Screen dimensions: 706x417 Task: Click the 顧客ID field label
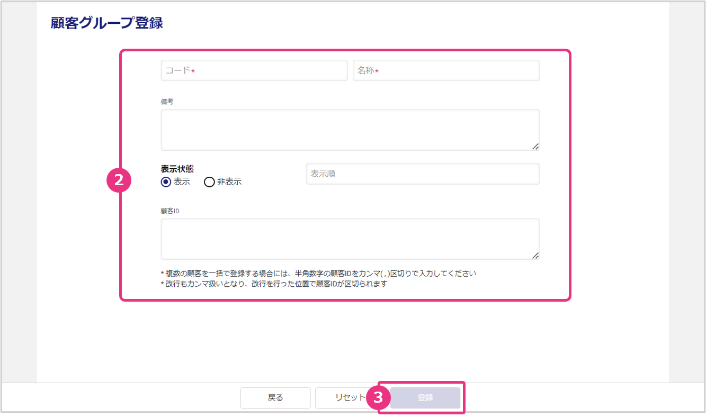170,211
